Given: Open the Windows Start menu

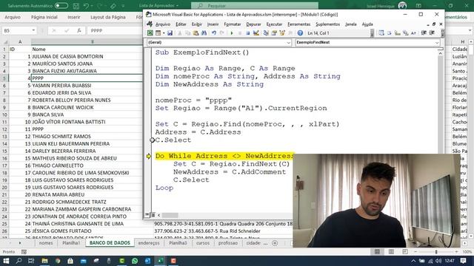Looking at the screenshot, I should [x=6, y=261].
